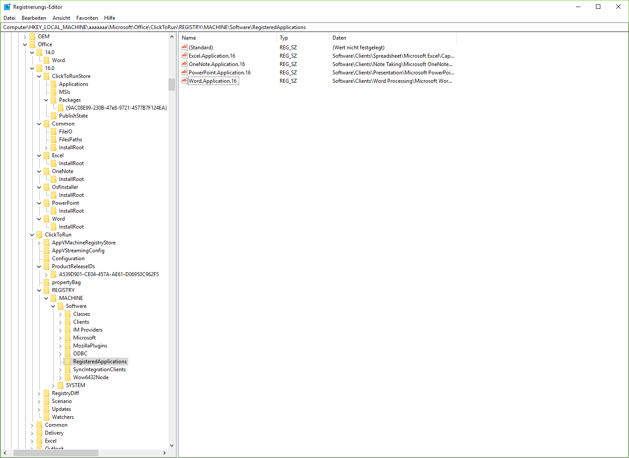The image size is (629, 458).
Task: Click the folder icon beside propertyBag
Action: 46,282
